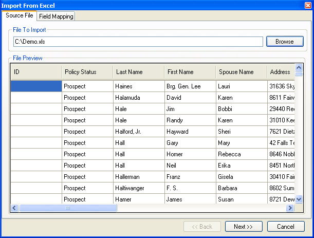Select the Neil first name cell
This screenshot has height=238, width=314.
pos(191,166)
